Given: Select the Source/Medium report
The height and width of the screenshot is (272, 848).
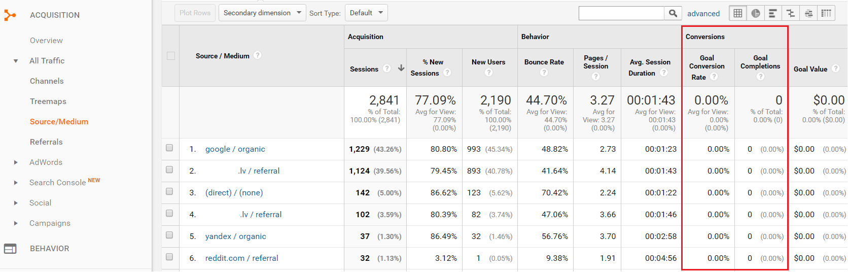Looking at the screenshot, I should point(59,122).
